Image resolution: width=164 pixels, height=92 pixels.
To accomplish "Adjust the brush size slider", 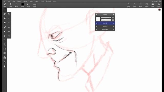I will click(x=28, y=5).
